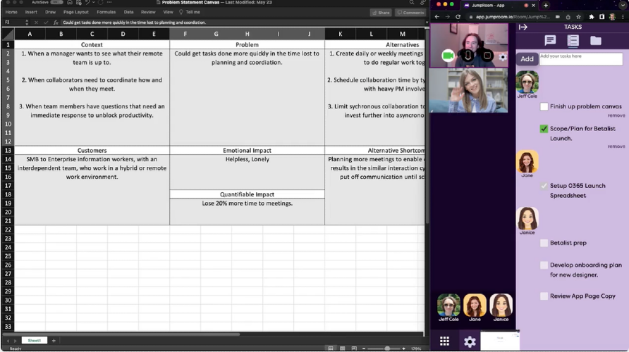Viewport: 629px width, 352px height.
Task: Open the Chrome tab search dropdown
Action: click(x=623, y=5)
